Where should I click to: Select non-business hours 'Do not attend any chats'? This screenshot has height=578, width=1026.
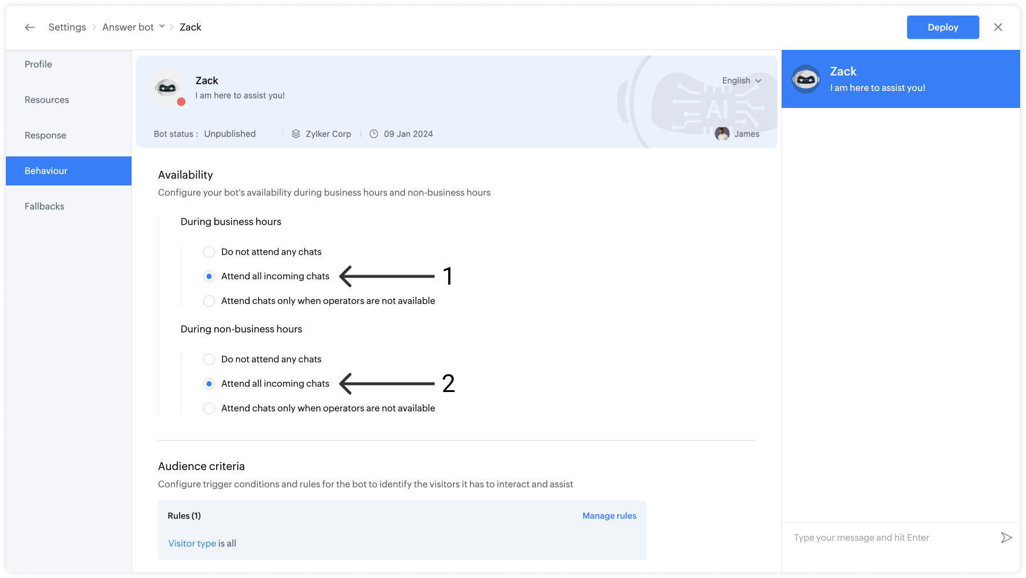[x=209, y=359]
